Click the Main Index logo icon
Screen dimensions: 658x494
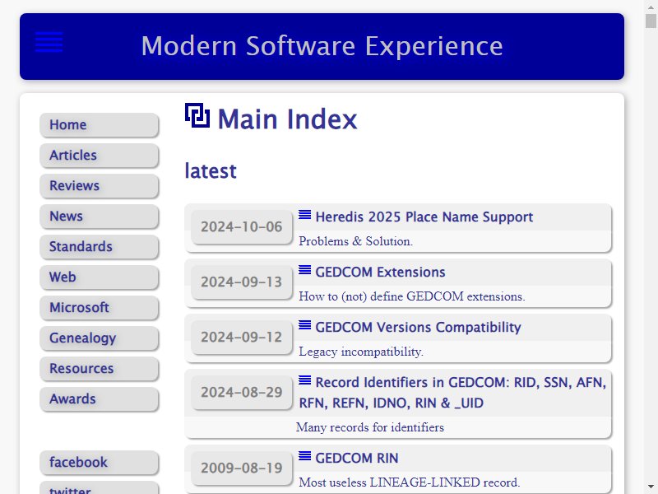point(197,115)
